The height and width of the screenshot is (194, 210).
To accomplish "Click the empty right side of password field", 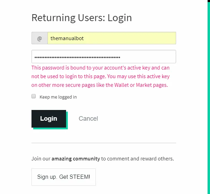I will tap(148, 57).
